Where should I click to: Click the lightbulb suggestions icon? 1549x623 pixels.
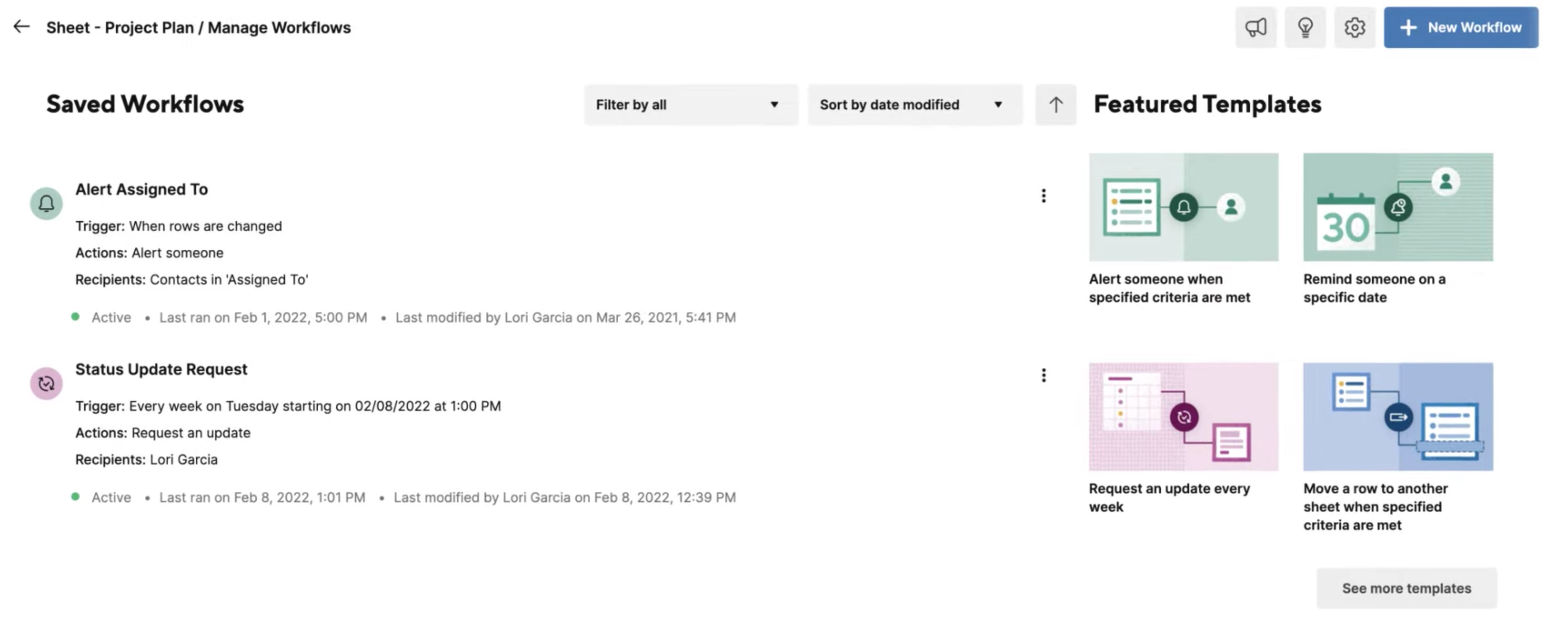1305,27
